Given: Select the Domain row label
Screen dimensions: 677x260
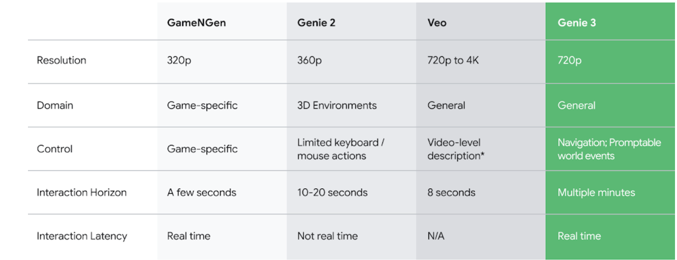Looking at the screenshot, I should (55, 106).
